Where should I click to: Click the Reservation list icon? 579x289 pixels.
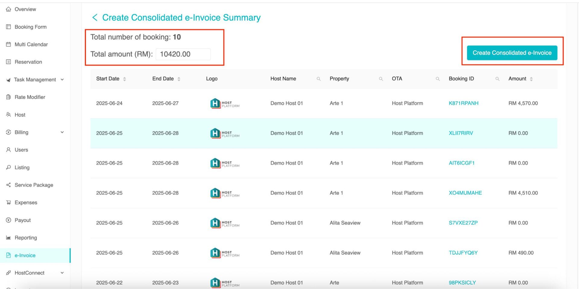coord(8,62)
